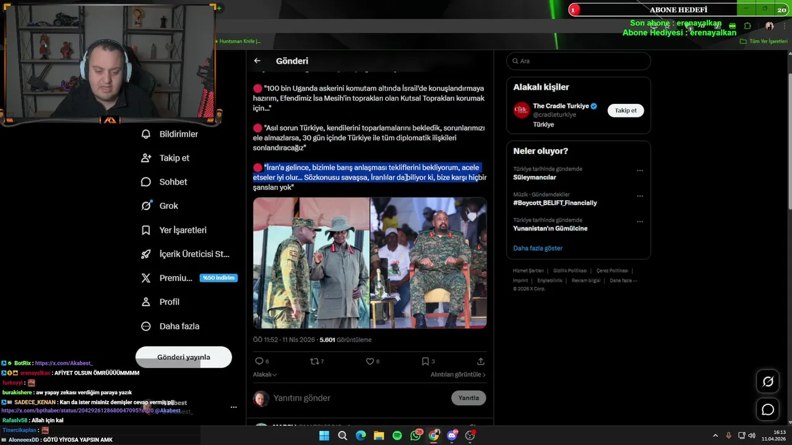Open Imprint footer link
The height and width of the screenshot is (445, 792).
(520, 281)
